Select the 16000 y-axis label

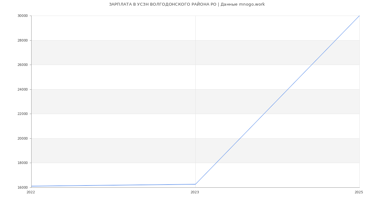pos(22,187)
